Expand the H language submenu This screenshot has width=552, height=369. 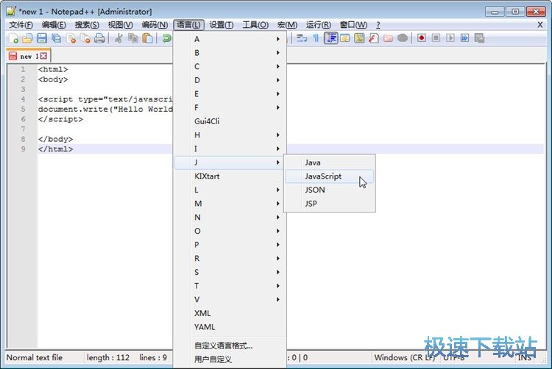tap(230, 135)
